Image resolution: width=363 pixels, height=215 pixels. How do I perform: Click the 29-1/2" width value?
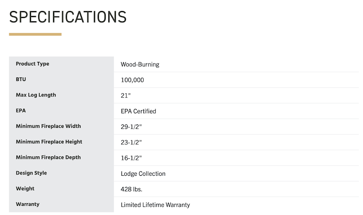tap(131, 127)
